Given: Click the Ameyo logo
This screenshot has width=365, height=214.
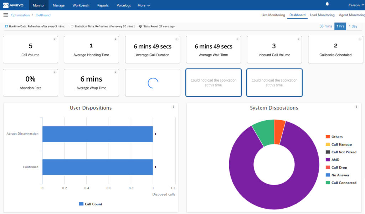Looking at the screenshot, I should [13, 5].
